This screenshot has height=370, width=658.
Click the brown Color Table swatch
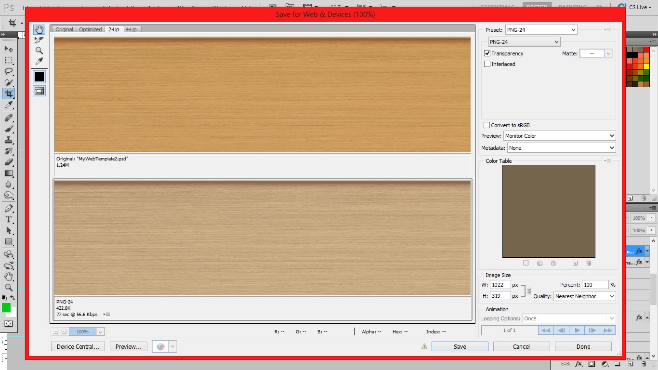pos(549,211)
